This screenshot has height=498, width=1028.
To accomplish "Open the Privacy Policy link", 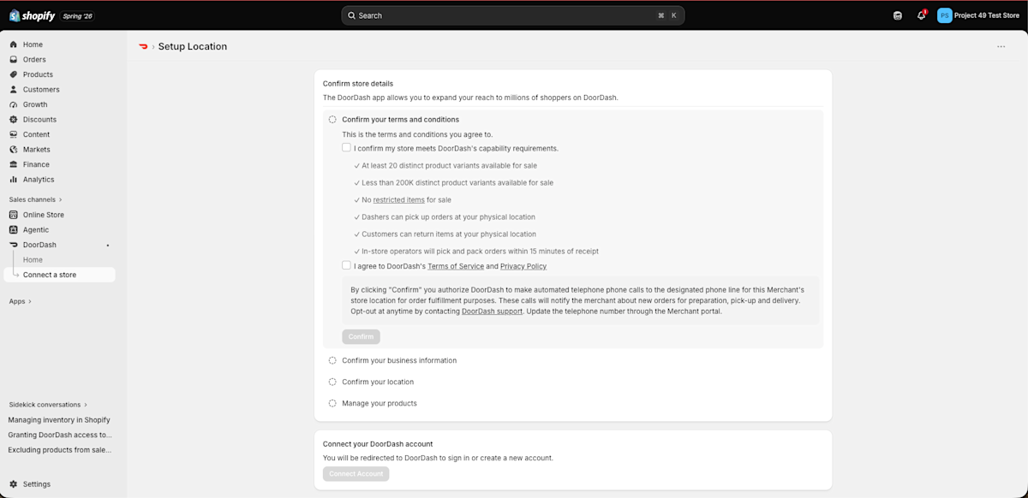I will pos(523,266).
